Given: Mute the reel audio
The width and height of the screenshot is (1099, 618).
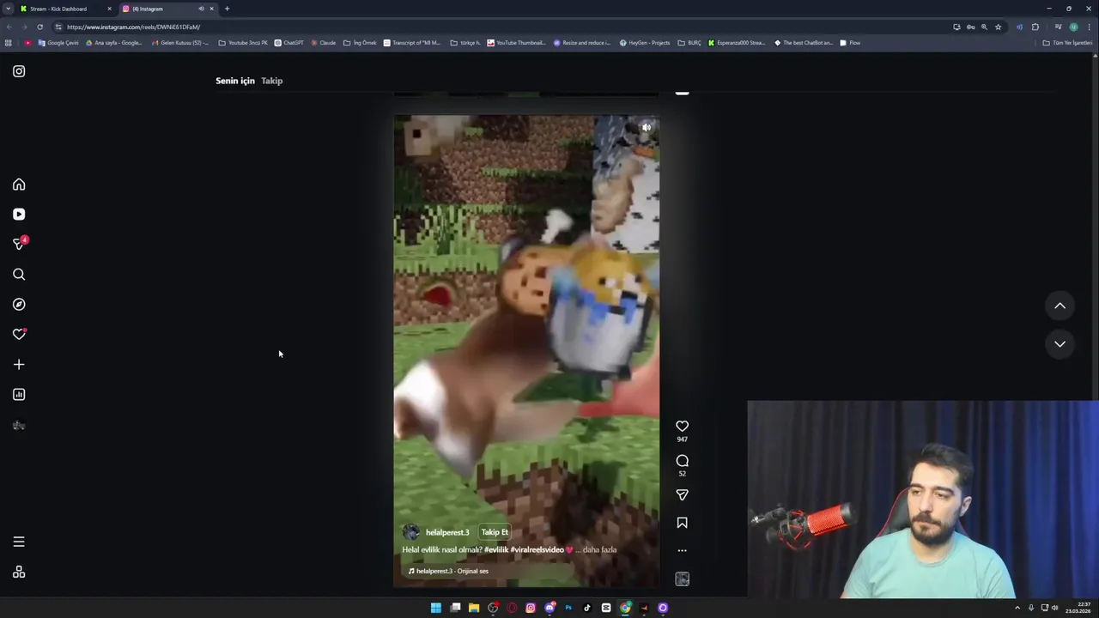Looking at the screenshot, I should pos(647,128).
